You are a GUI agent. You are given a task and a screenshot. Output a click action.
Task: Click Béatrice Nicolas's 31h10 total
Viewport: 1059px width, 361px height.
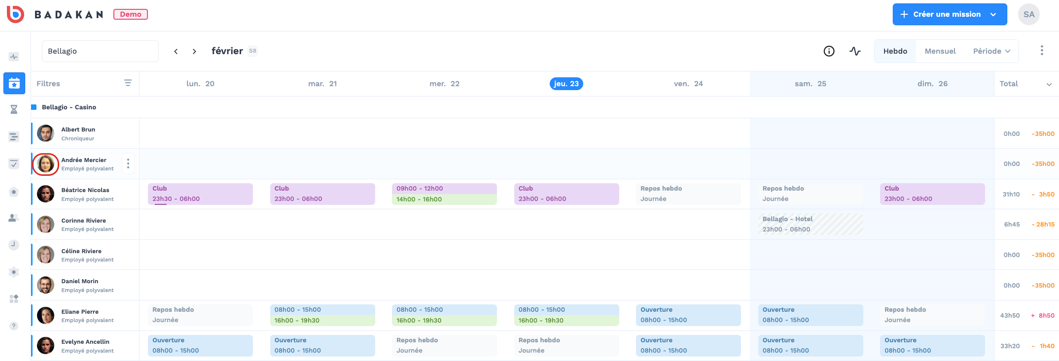pos(1011,195)
